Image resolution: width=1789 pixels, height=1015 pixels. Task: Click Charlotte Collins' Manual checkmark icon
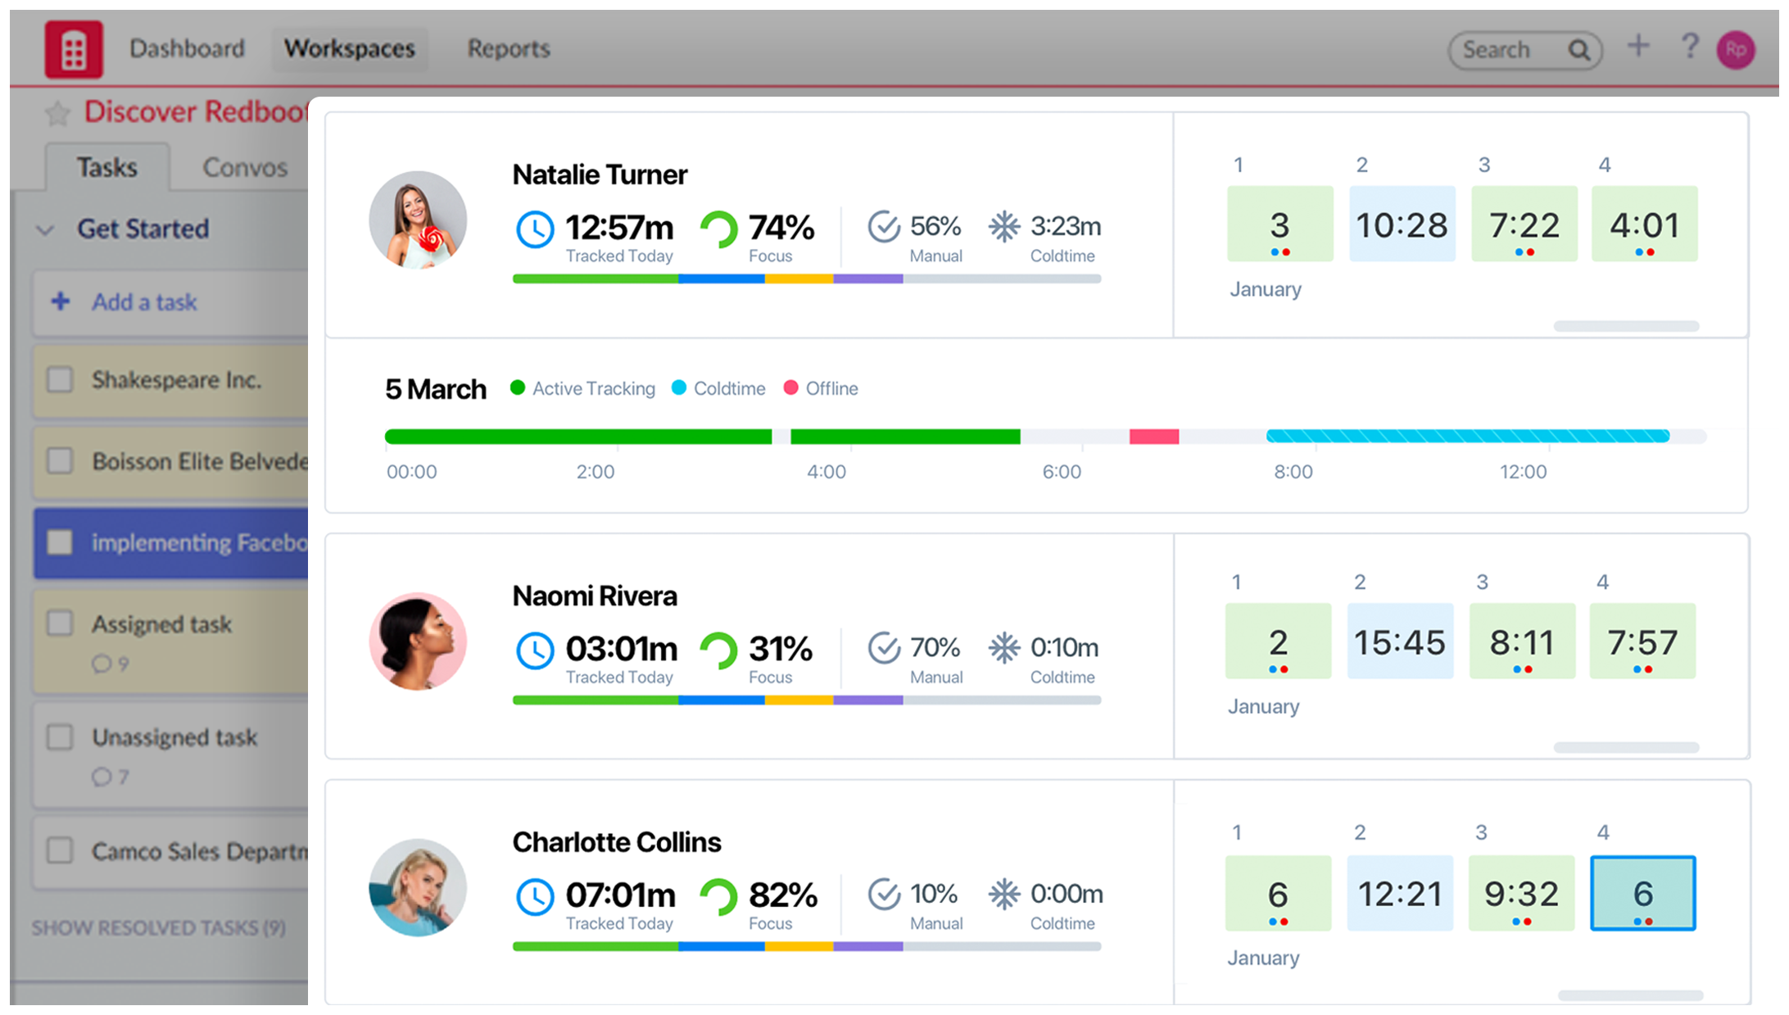click(884, 894)
